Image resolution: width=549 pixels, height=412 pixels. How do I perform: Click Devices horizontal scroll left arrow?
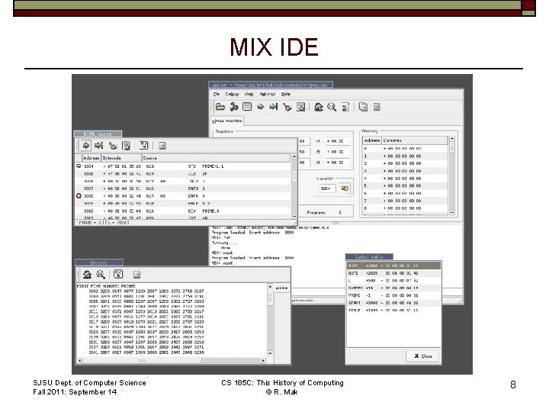[x=80, y=360]
